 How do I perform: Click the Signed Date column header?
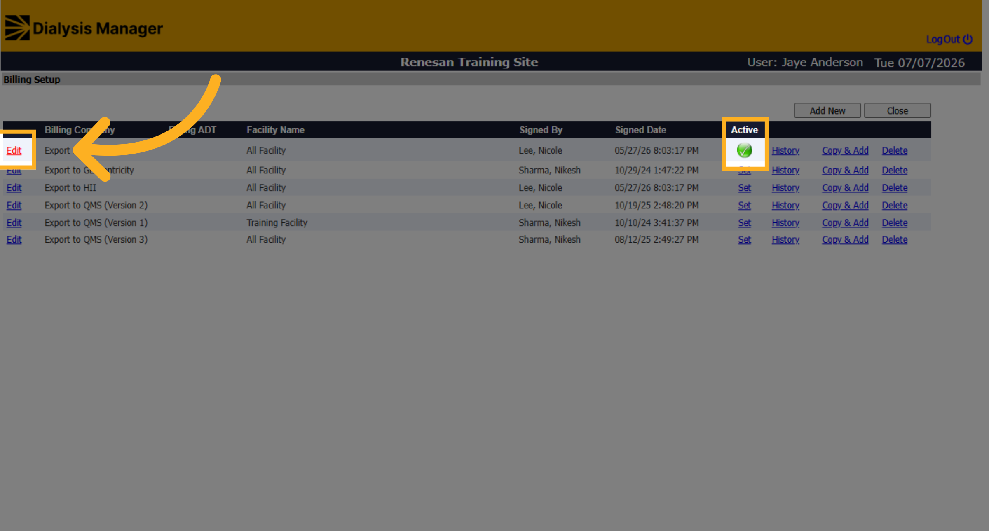pos(640,130)
